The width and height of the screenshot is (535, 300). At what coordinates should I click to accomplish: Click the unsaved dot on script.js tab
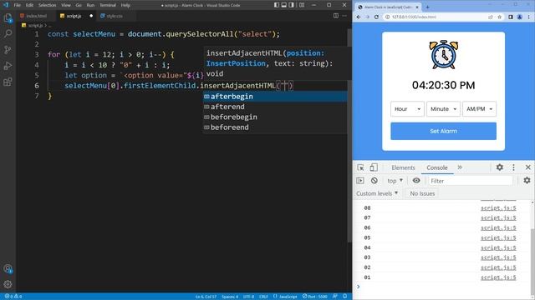point(91,16)
